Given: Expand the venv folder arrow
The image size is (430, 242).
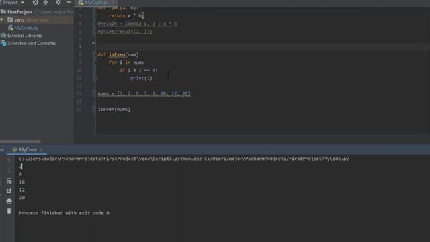Looking at the screenshot, I should 2,19.
